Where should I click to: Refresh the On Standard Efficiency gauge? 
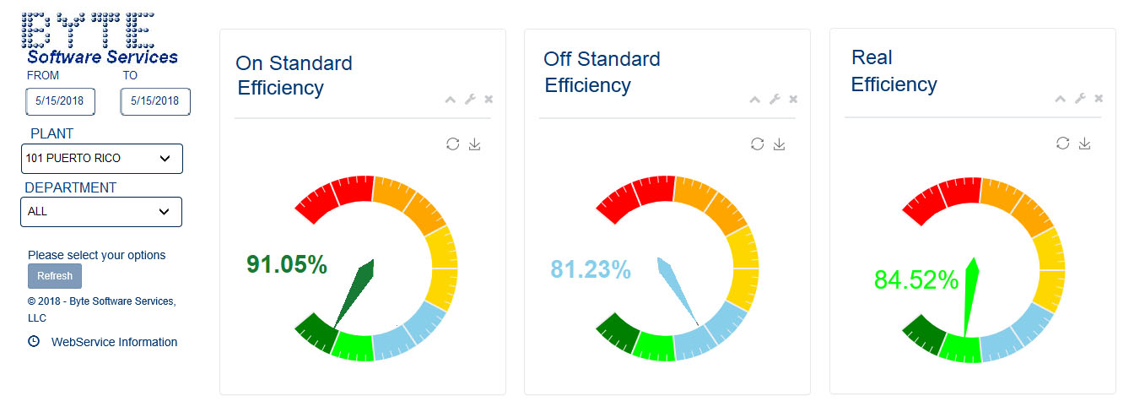click(453, 144)
